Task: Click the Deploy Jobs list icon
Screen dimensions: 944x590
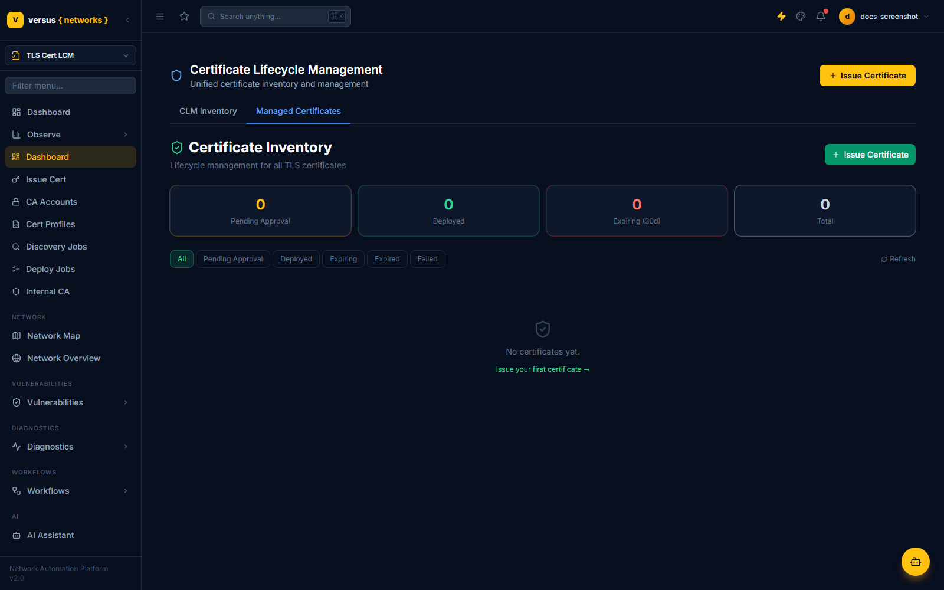Action: point(16,269)
